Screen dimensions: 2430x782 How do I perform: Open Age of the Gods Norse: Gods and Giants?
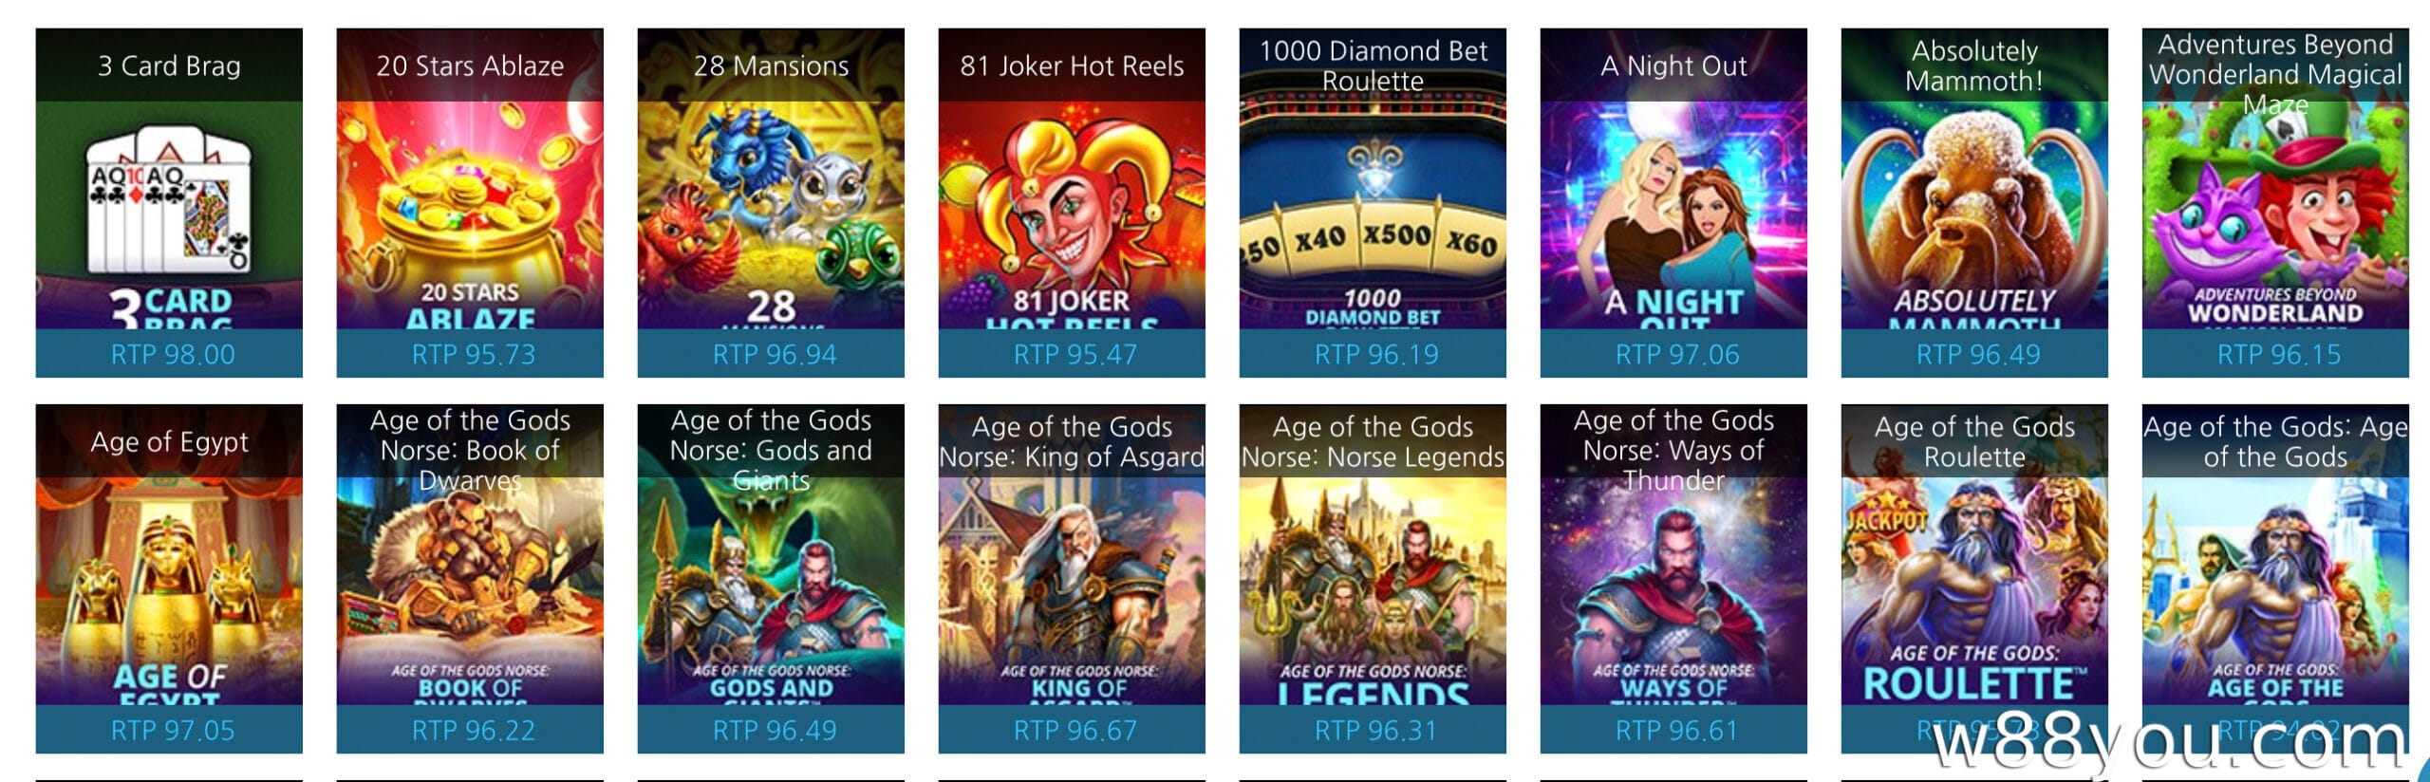tap(771, 579)
